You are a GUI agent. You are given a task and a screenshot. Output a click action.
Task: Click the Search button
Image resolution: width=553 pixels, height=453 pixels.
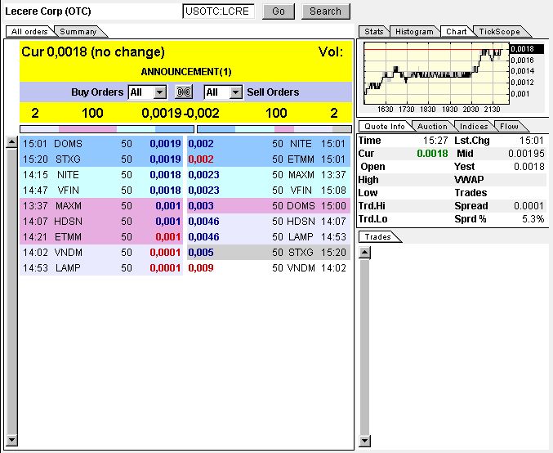325,11
